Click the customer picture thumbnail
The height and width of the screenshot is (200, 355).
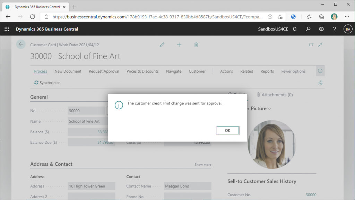pyautogui.click(x=272, y=144)
